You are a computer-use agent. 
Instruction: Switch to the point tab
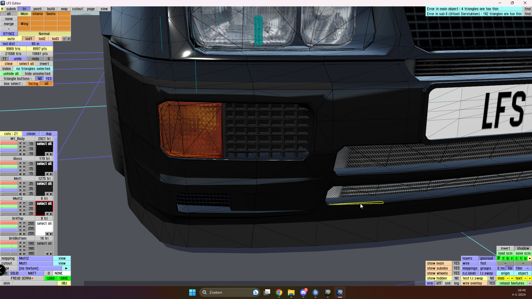point(38,9)
